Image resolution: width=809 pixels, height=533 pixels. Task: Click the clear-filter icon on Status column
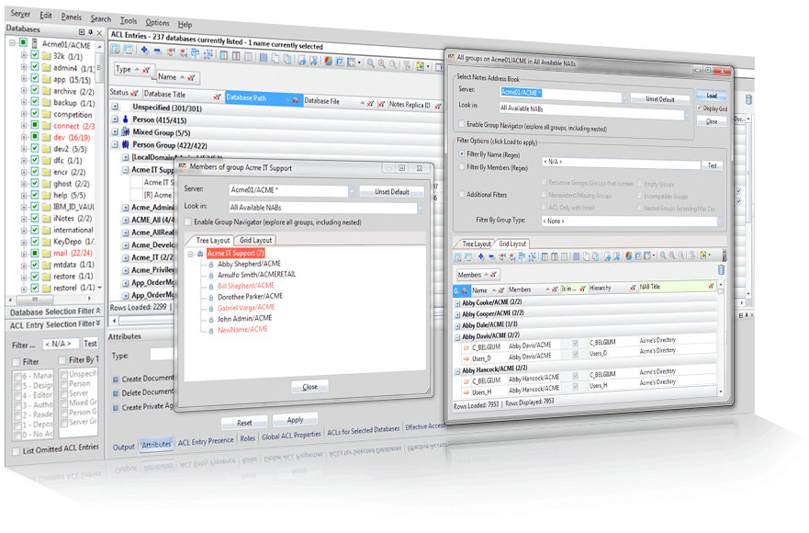(x=134, y=94)
